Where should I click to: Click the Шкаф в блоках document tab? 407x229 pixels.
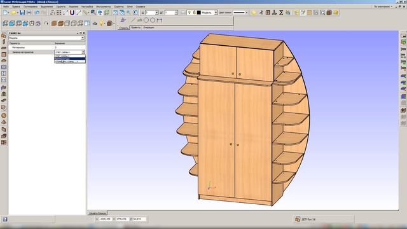(97, 213)
